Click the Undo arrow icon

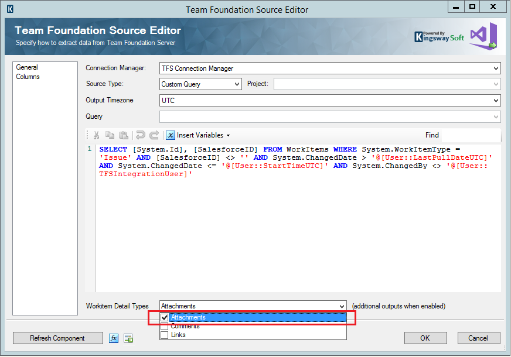(139, 135)
